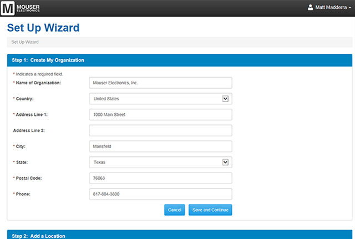The height and width of the screenshot is (239, 355).
Task: Click the Name of Organization label
Action: (38, 83)
